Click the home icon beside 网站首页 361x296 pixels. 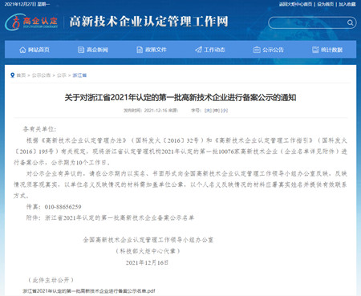pos(22,50)
